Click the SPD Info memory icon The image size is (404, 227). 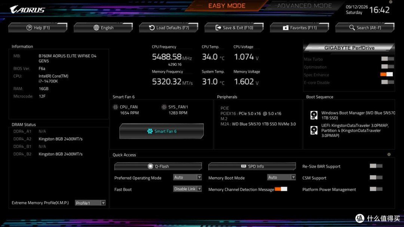(244, 166)
